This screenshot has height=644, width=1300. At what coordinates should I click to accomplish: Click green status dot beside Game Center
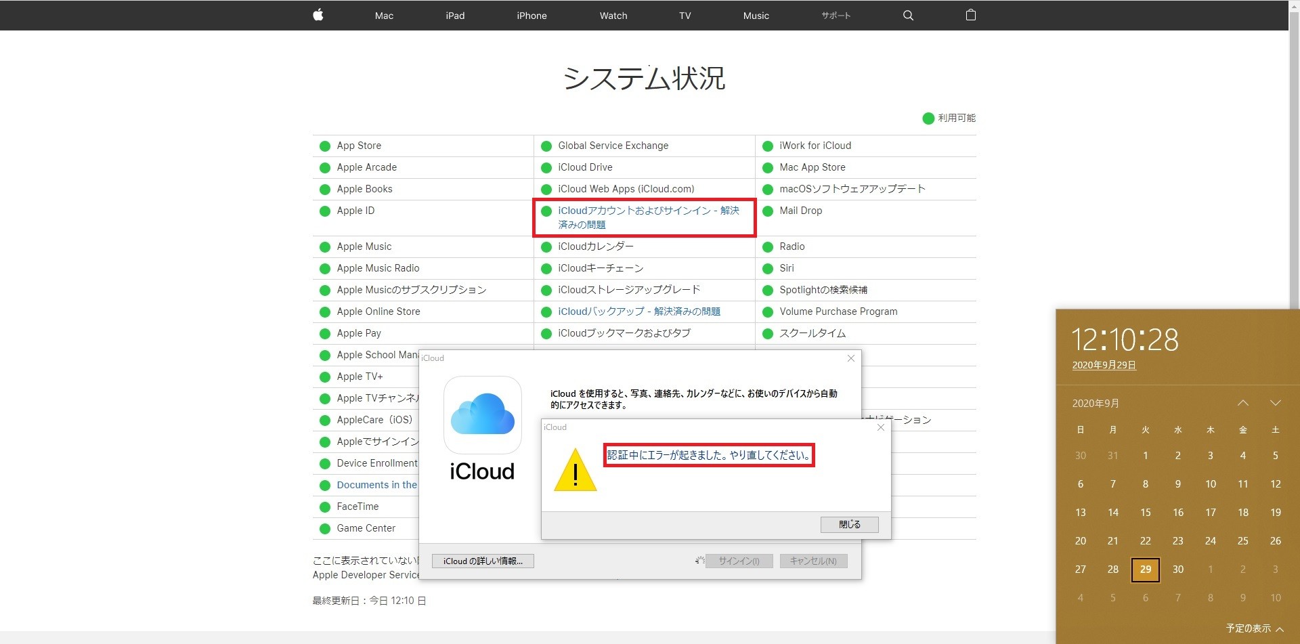pos(325,529)
